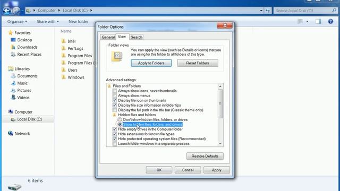Cancel the Folder Options dialog

click(188, 170)
